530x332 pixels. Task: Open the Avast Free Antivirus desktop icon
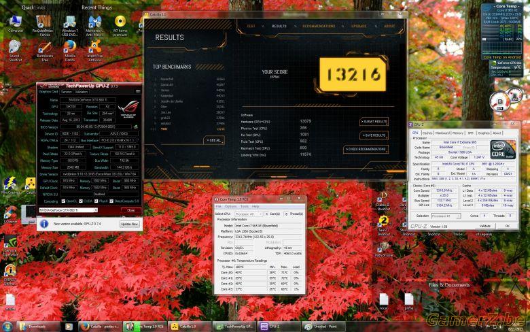(95, 51)
